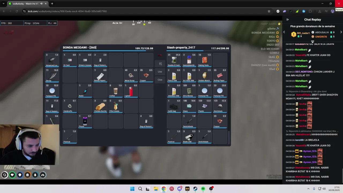Open Steam from the taskbar

(195, 189)
